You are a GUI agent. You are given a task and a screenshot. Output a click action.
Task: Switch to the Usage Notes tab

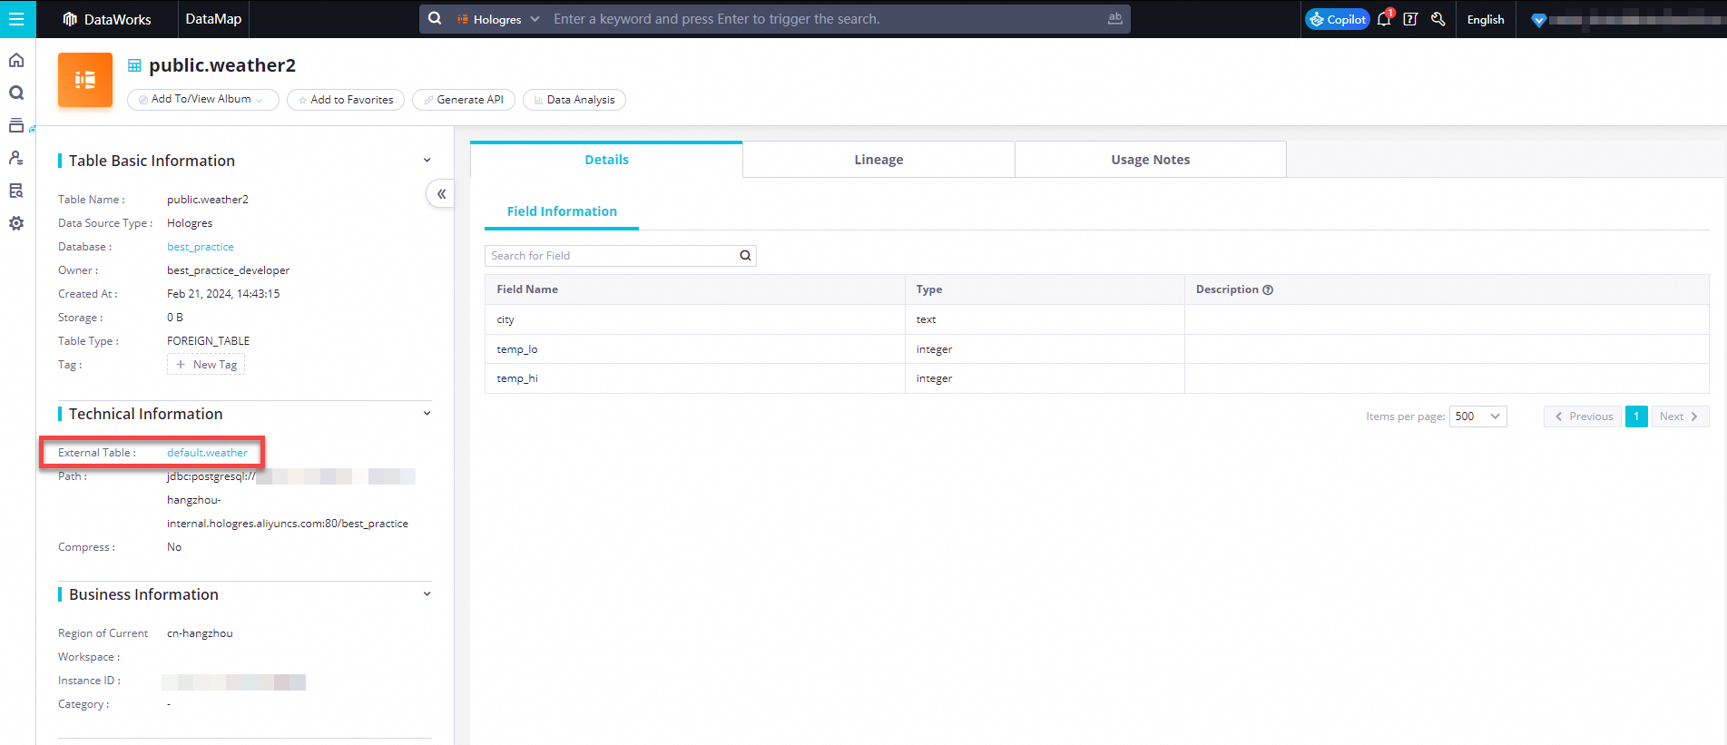(1151, 160)
